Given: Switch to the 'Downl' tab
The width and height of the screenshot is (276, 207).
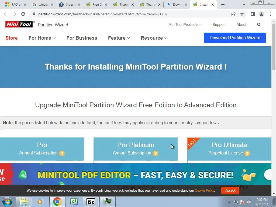Looking at the screenshot, I should (176, 5).
